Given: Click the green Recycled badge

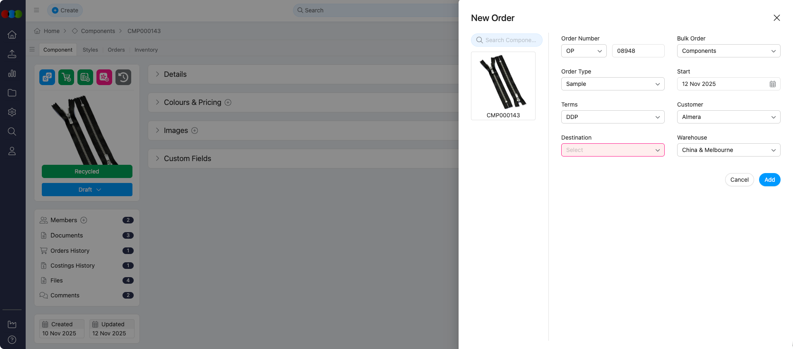Looking at the screenshot, I should (x=87, y=171).
